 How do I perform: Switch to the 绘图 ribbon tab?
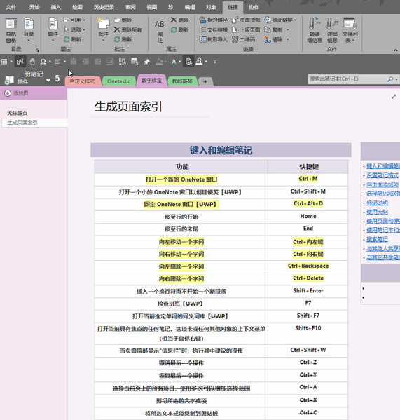pos(77,7)
